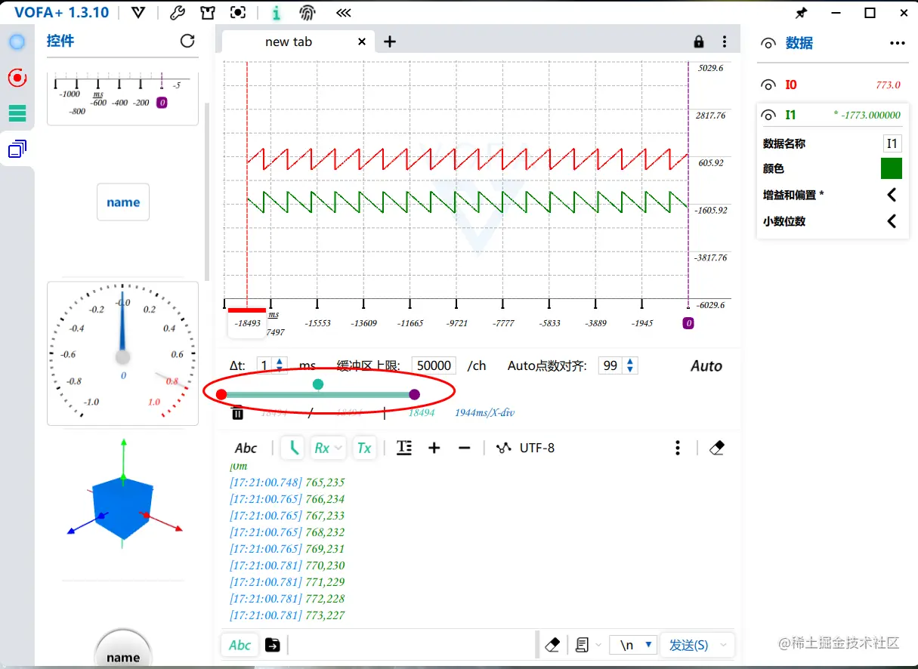Image resolution: width=918 pixels, height=669 pixels.
Task: Select the blue circle connection icon in sidebar
Action: point(17,42)
